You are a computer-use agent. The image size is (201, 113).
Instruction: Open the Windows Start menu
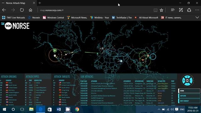click(4, 109)
